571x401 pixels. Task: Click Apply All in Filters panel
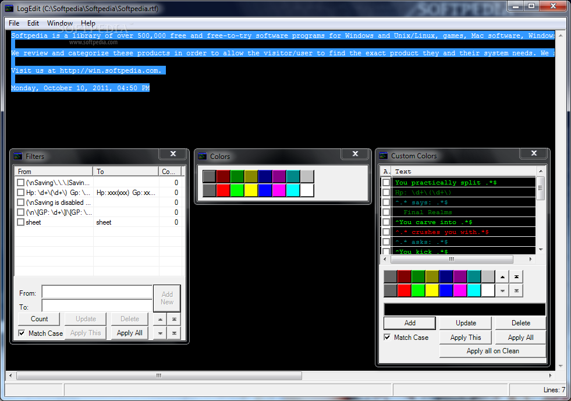[x=130, y=333]
